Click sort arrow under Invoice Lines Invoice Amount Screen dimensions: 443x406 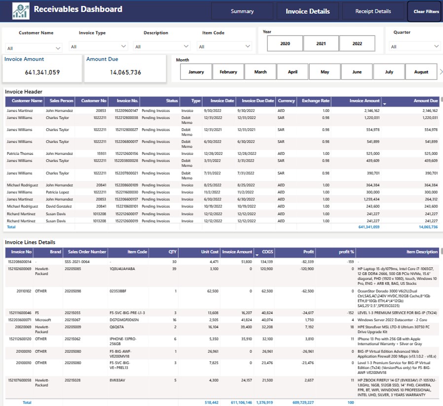257,255
